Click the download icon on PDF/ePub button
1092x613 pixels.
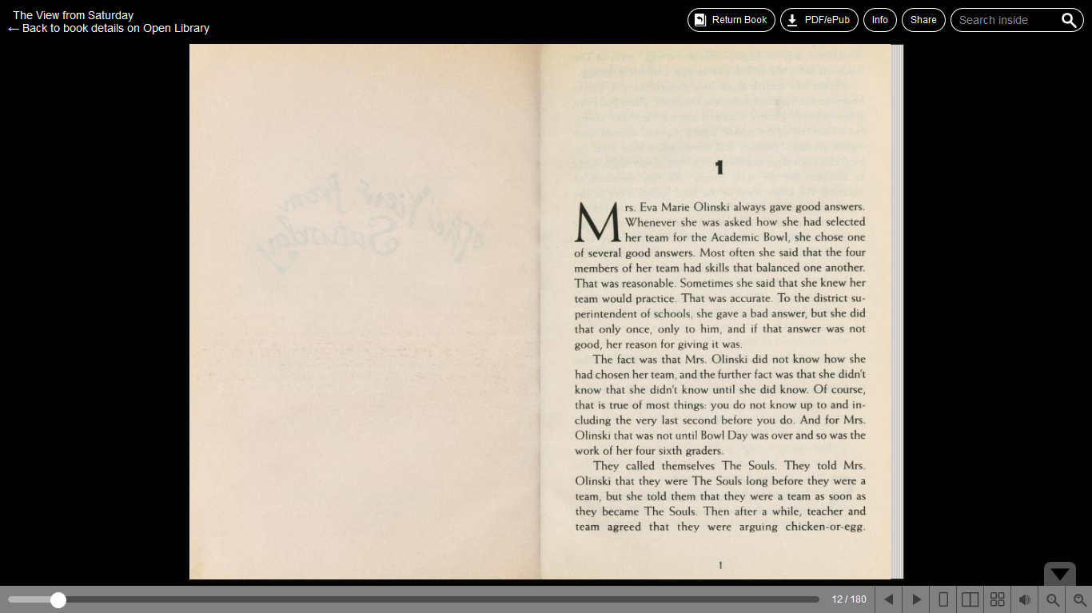tap(791, 19)
